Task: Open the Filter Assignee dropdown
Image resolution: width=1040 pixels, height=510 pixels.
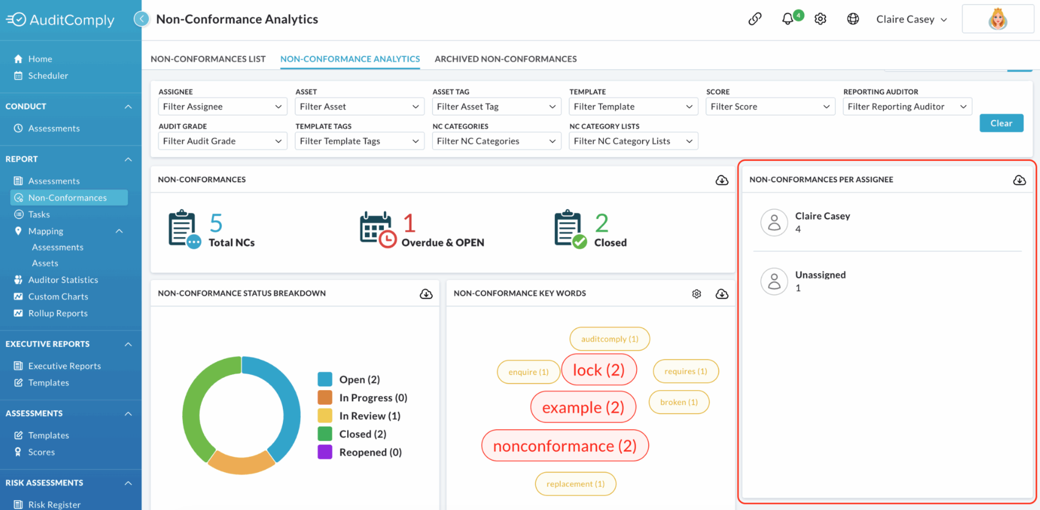Action: point(222,106)
